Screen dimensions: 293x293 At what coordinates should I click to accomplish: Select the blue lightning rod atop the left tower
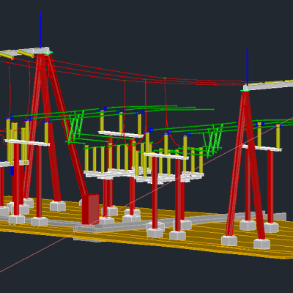coord(40,29)
